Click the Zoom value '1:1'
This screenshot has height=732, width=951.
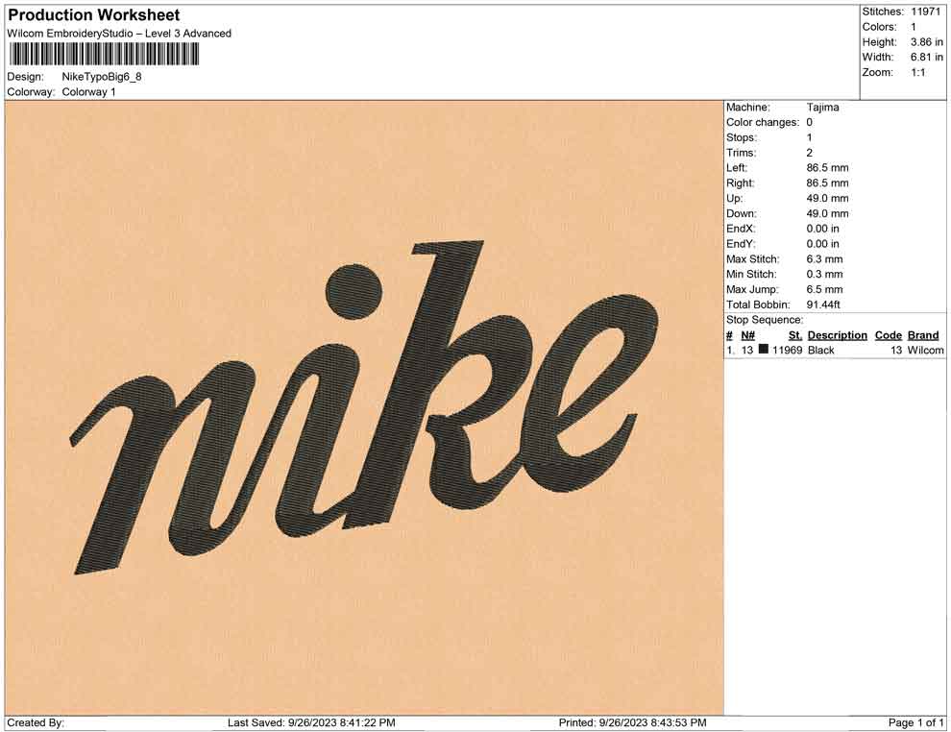918,72
